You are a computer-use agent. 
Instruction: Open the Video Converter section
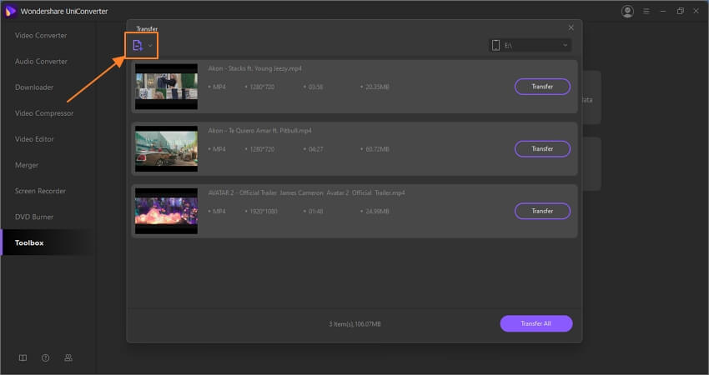click(41, 35)
